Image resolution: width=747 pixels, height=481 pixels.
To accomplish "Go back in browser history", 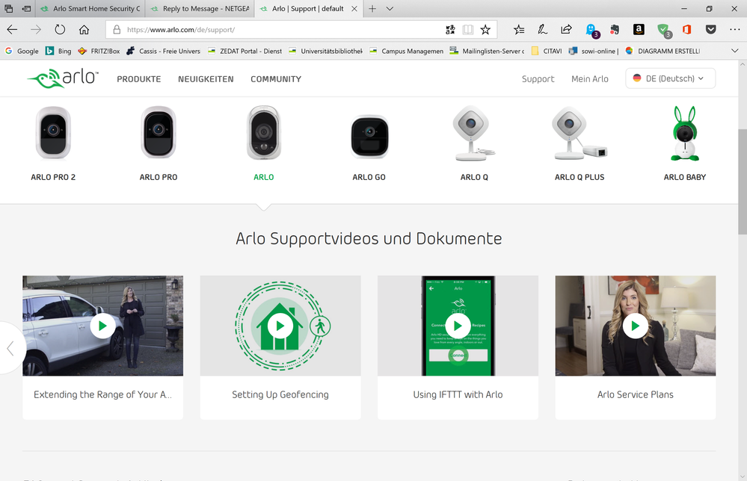I will tap(13, 29).
